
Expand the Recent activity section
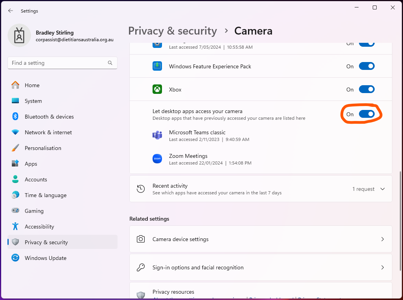[382, 189]
